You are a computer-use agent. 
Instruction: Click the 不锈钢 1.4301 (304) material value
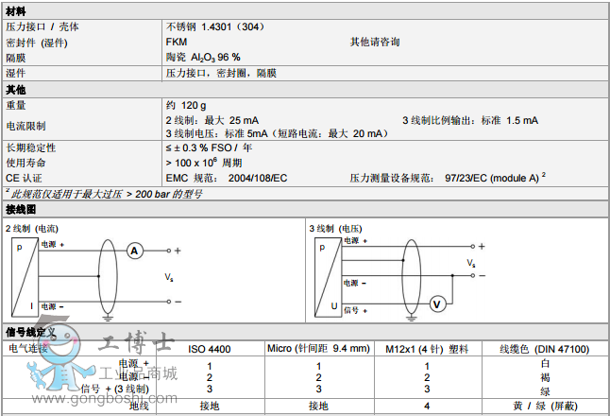click(213, 27)
